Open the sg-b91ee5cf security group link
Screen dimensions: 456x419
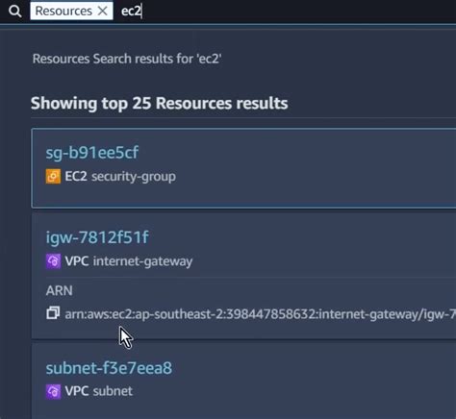(92, 153)
